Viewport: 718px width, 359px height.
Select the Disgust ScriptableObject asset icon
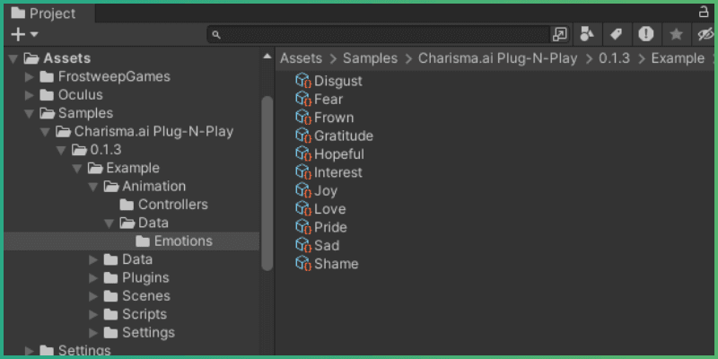302,81
